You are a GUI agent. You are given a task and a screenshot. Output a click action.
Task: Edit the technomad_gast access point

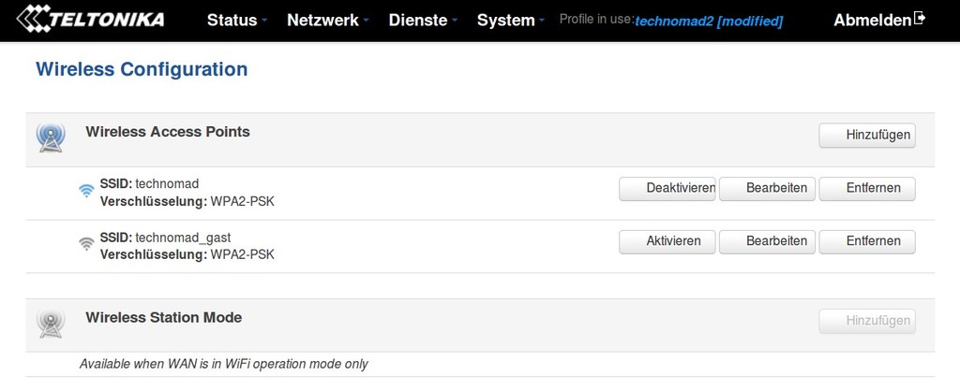pos(767,241)
